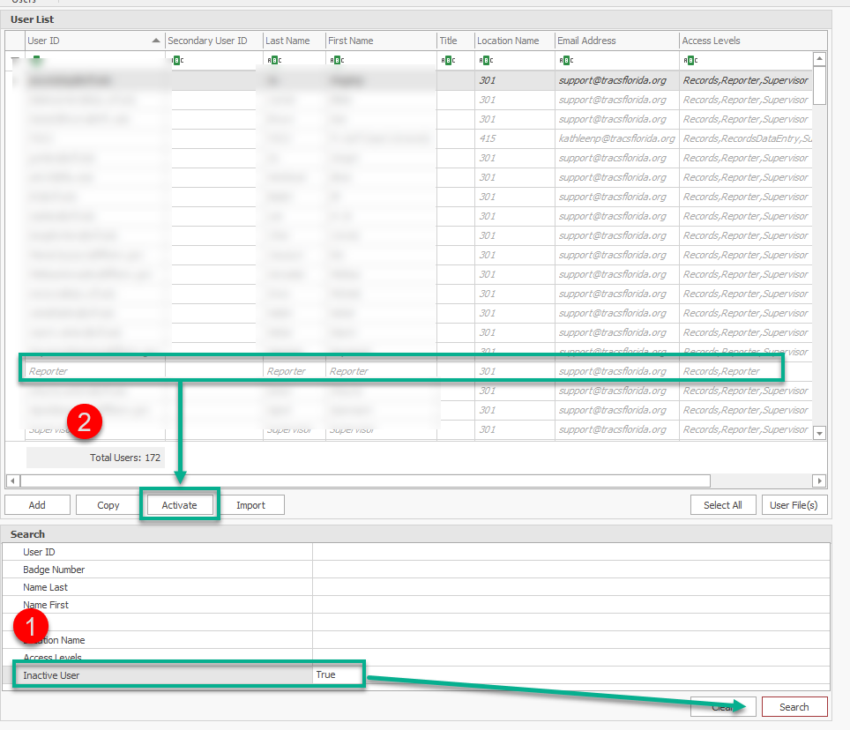Open the Location Name filter operator icon

click(x=486, y=61)
